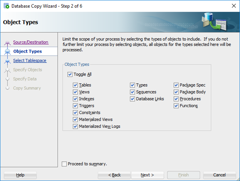Screen dimensions: 240x181
Task: Uncheck the Toggle All checkbox
Action: coord(70,75)
